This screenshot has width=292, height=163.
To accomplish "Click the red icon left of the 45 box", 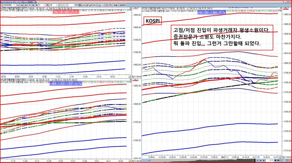I will tap(47, 5).
